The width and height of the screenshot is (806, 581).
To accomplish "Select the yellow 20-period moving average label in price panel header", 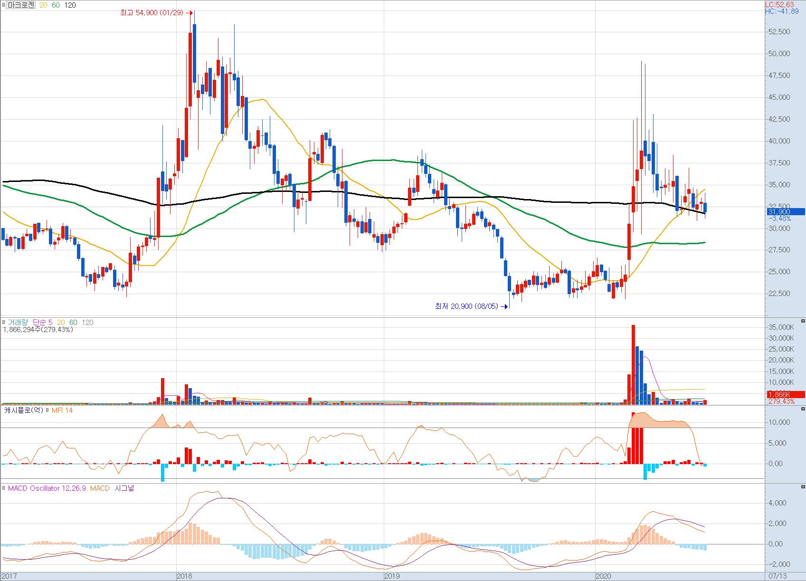I will pos(43,5).
